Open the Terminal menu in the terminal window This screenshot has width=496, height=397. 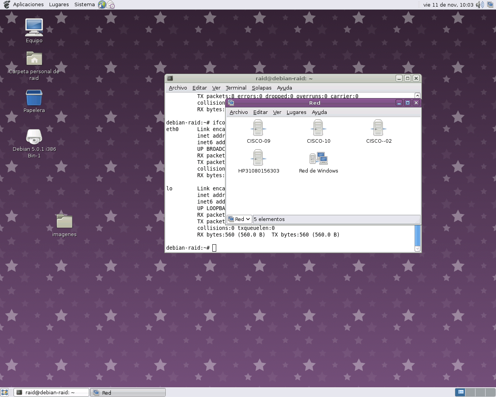pyautogui.click(x=236, y=88)
